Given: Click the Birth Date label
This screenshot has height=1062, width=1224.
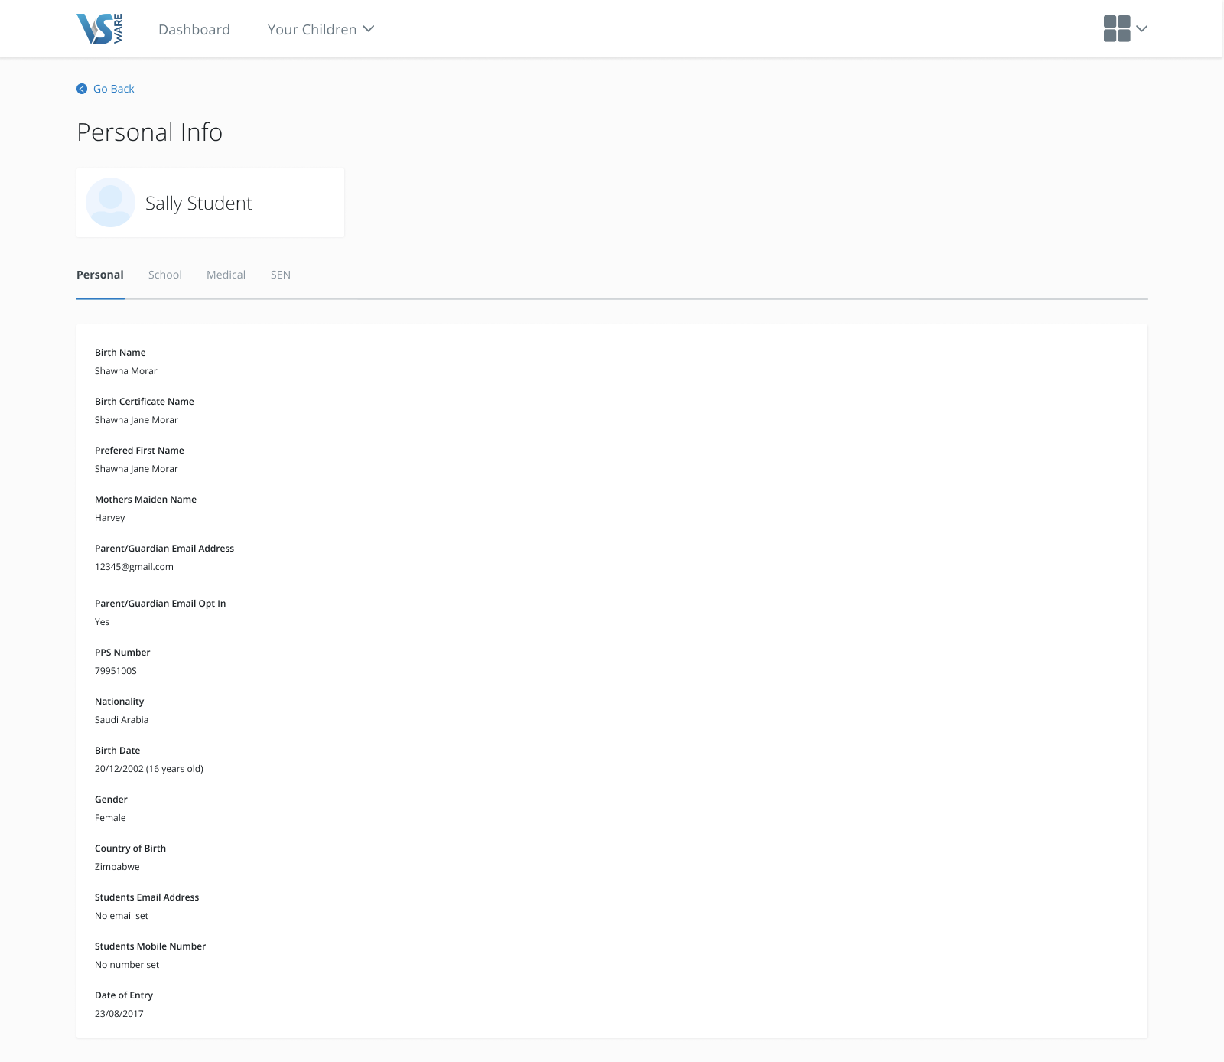Looking at the screenshot, I should [118, 751].
